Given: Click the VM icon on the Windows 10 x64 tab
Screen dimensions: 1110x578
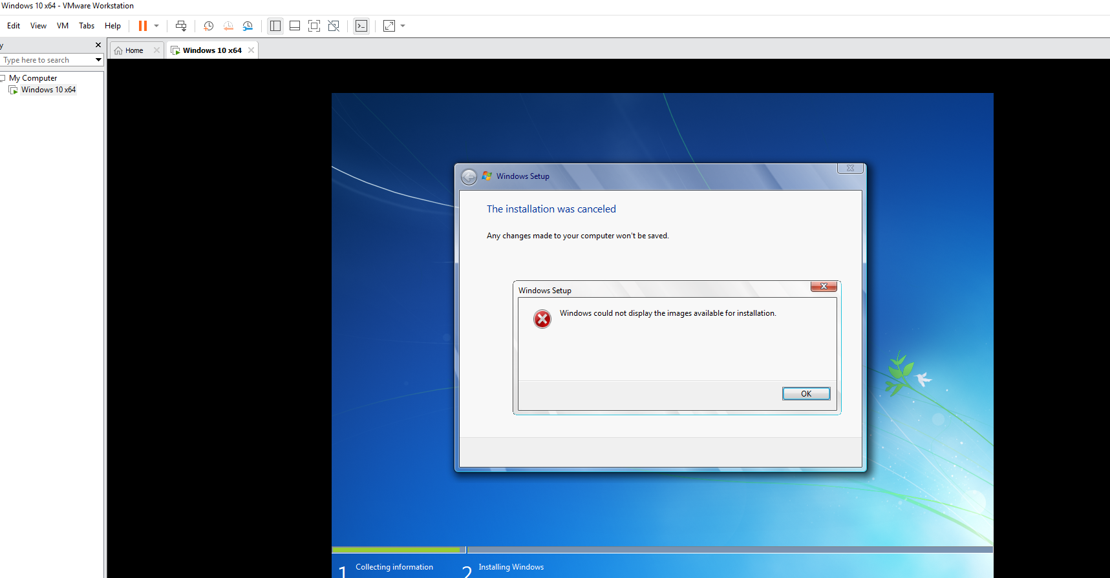Looking at the screenshot, I should [x=175, y=50].
